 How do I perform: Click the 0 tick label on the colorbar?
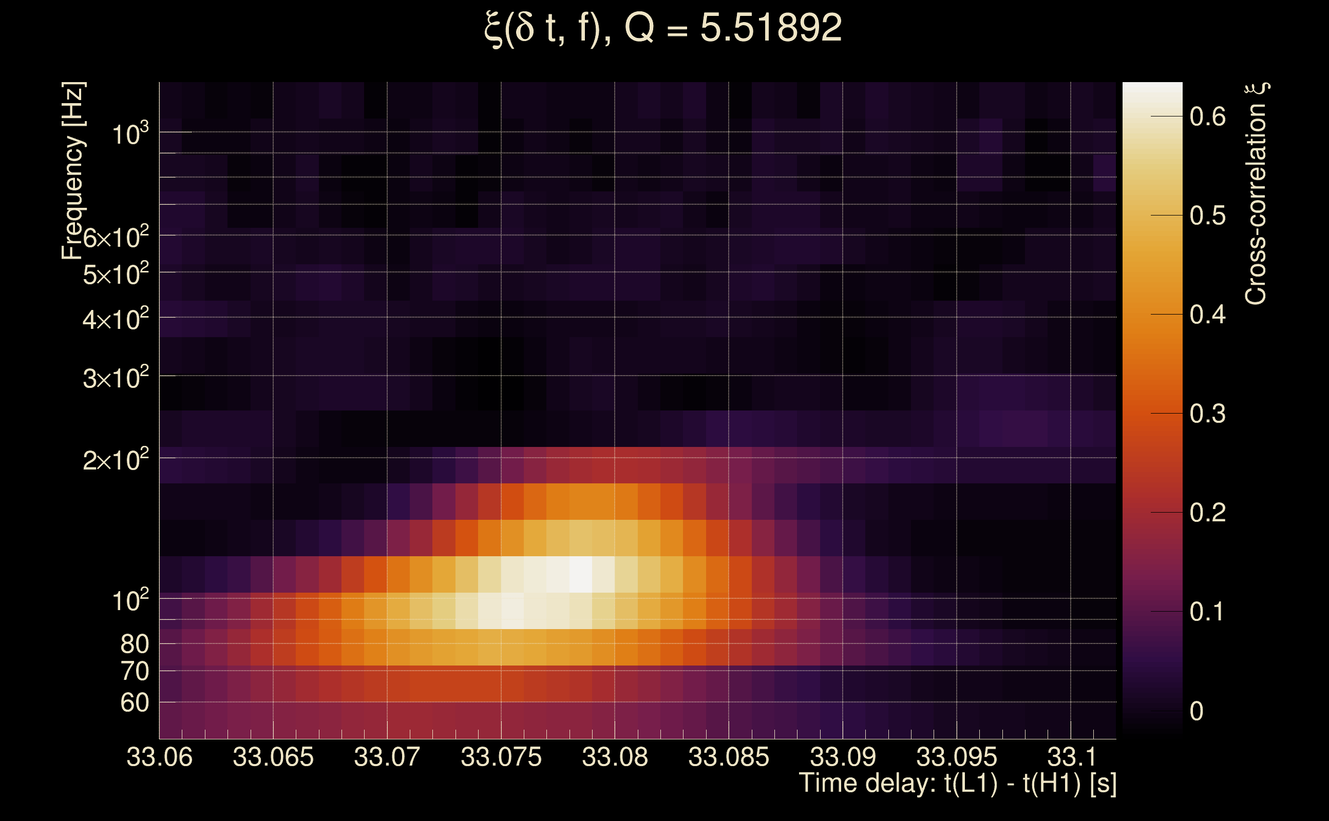click(x=1197, y=711)
